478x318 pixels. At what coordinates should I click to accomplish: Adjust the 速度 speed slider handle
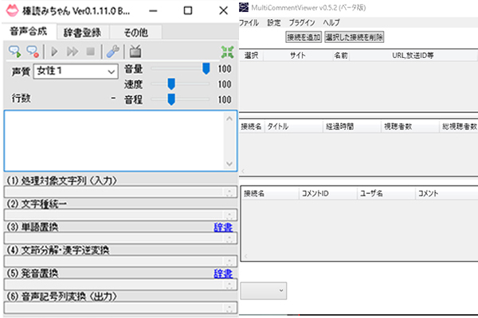click(171, 84)
